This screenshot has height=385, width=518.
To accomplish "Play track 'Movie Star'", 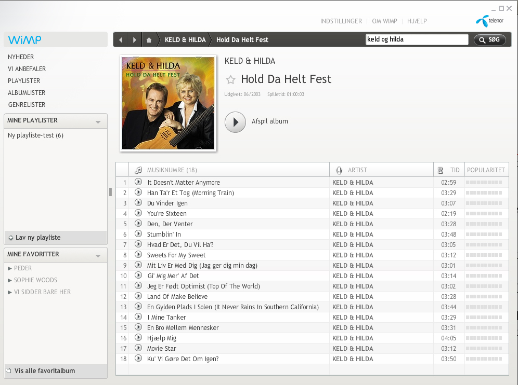I will [138, 348].
